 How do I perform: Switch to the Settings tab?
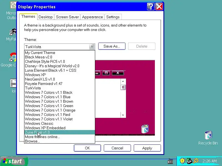(x=113, y=17)
